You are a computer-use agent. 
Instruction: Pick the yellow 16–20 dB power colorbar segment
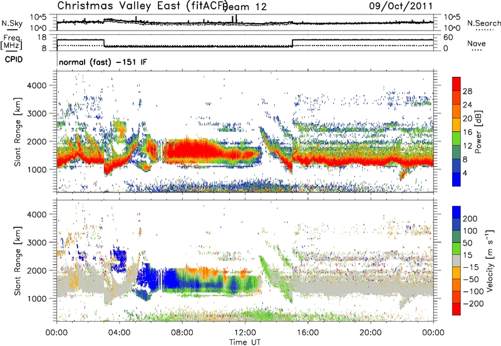(x=457, y=124)
